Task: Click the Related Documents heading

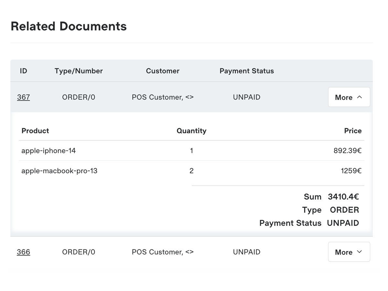Action: point(69,26)
